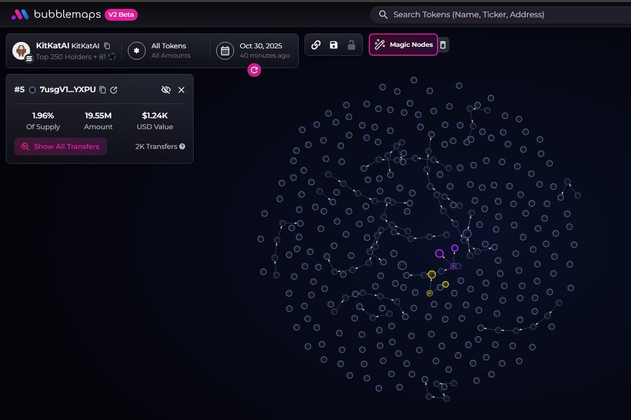Click the pink refresh map button
The image size is (631, 420).
[x=255, y=69]
